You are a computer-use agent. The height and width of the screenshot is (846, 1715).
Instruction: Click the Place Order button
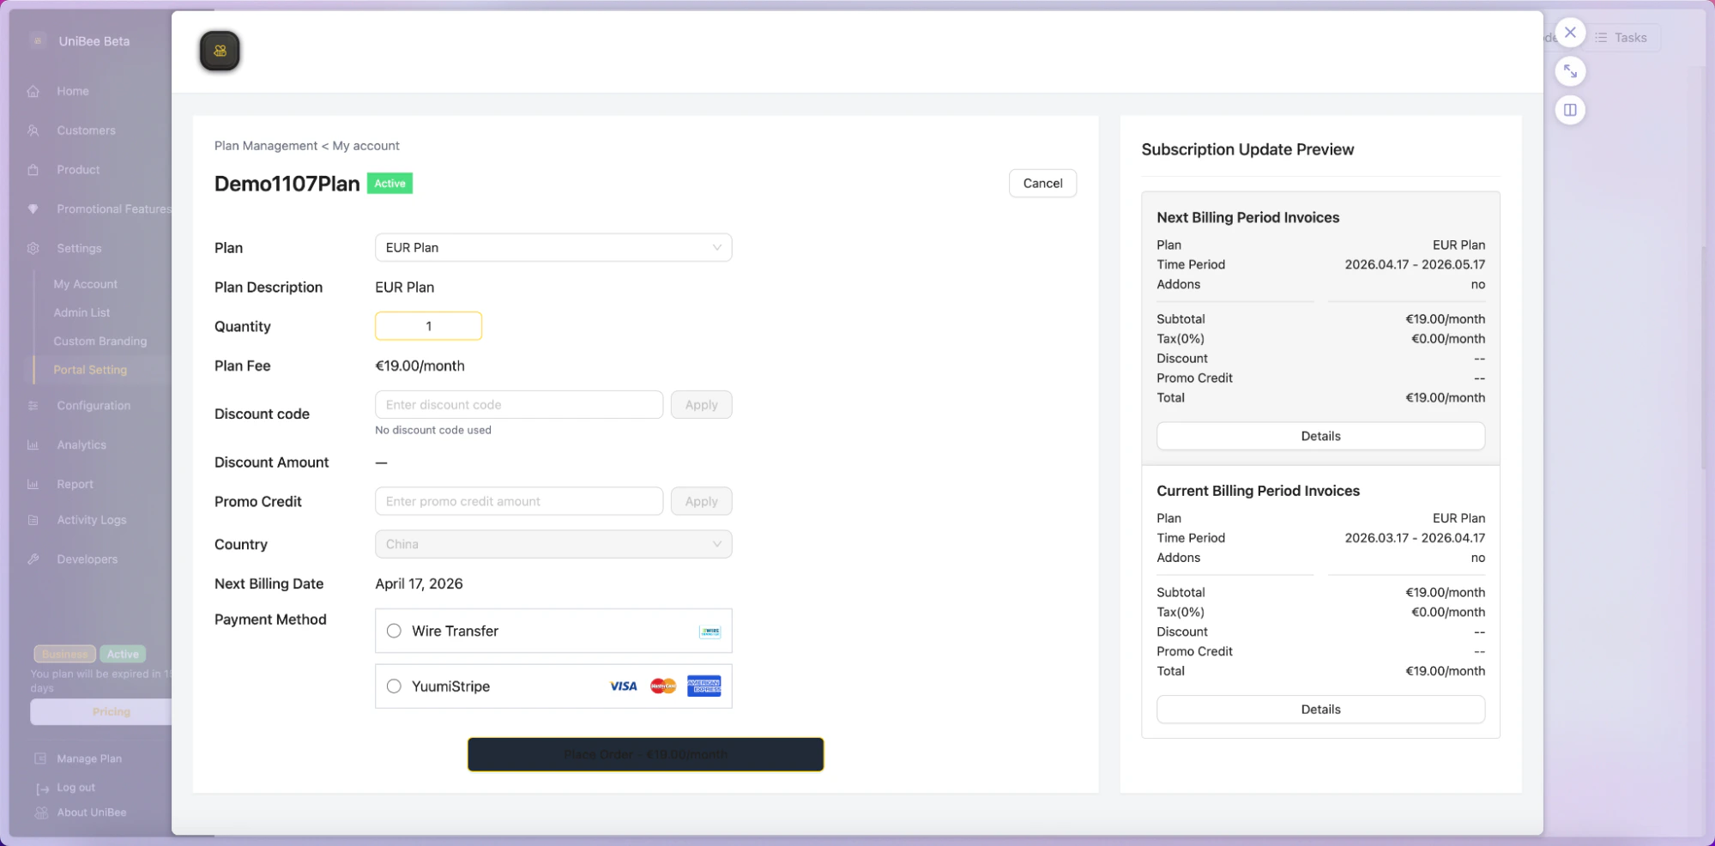[645, 754]
